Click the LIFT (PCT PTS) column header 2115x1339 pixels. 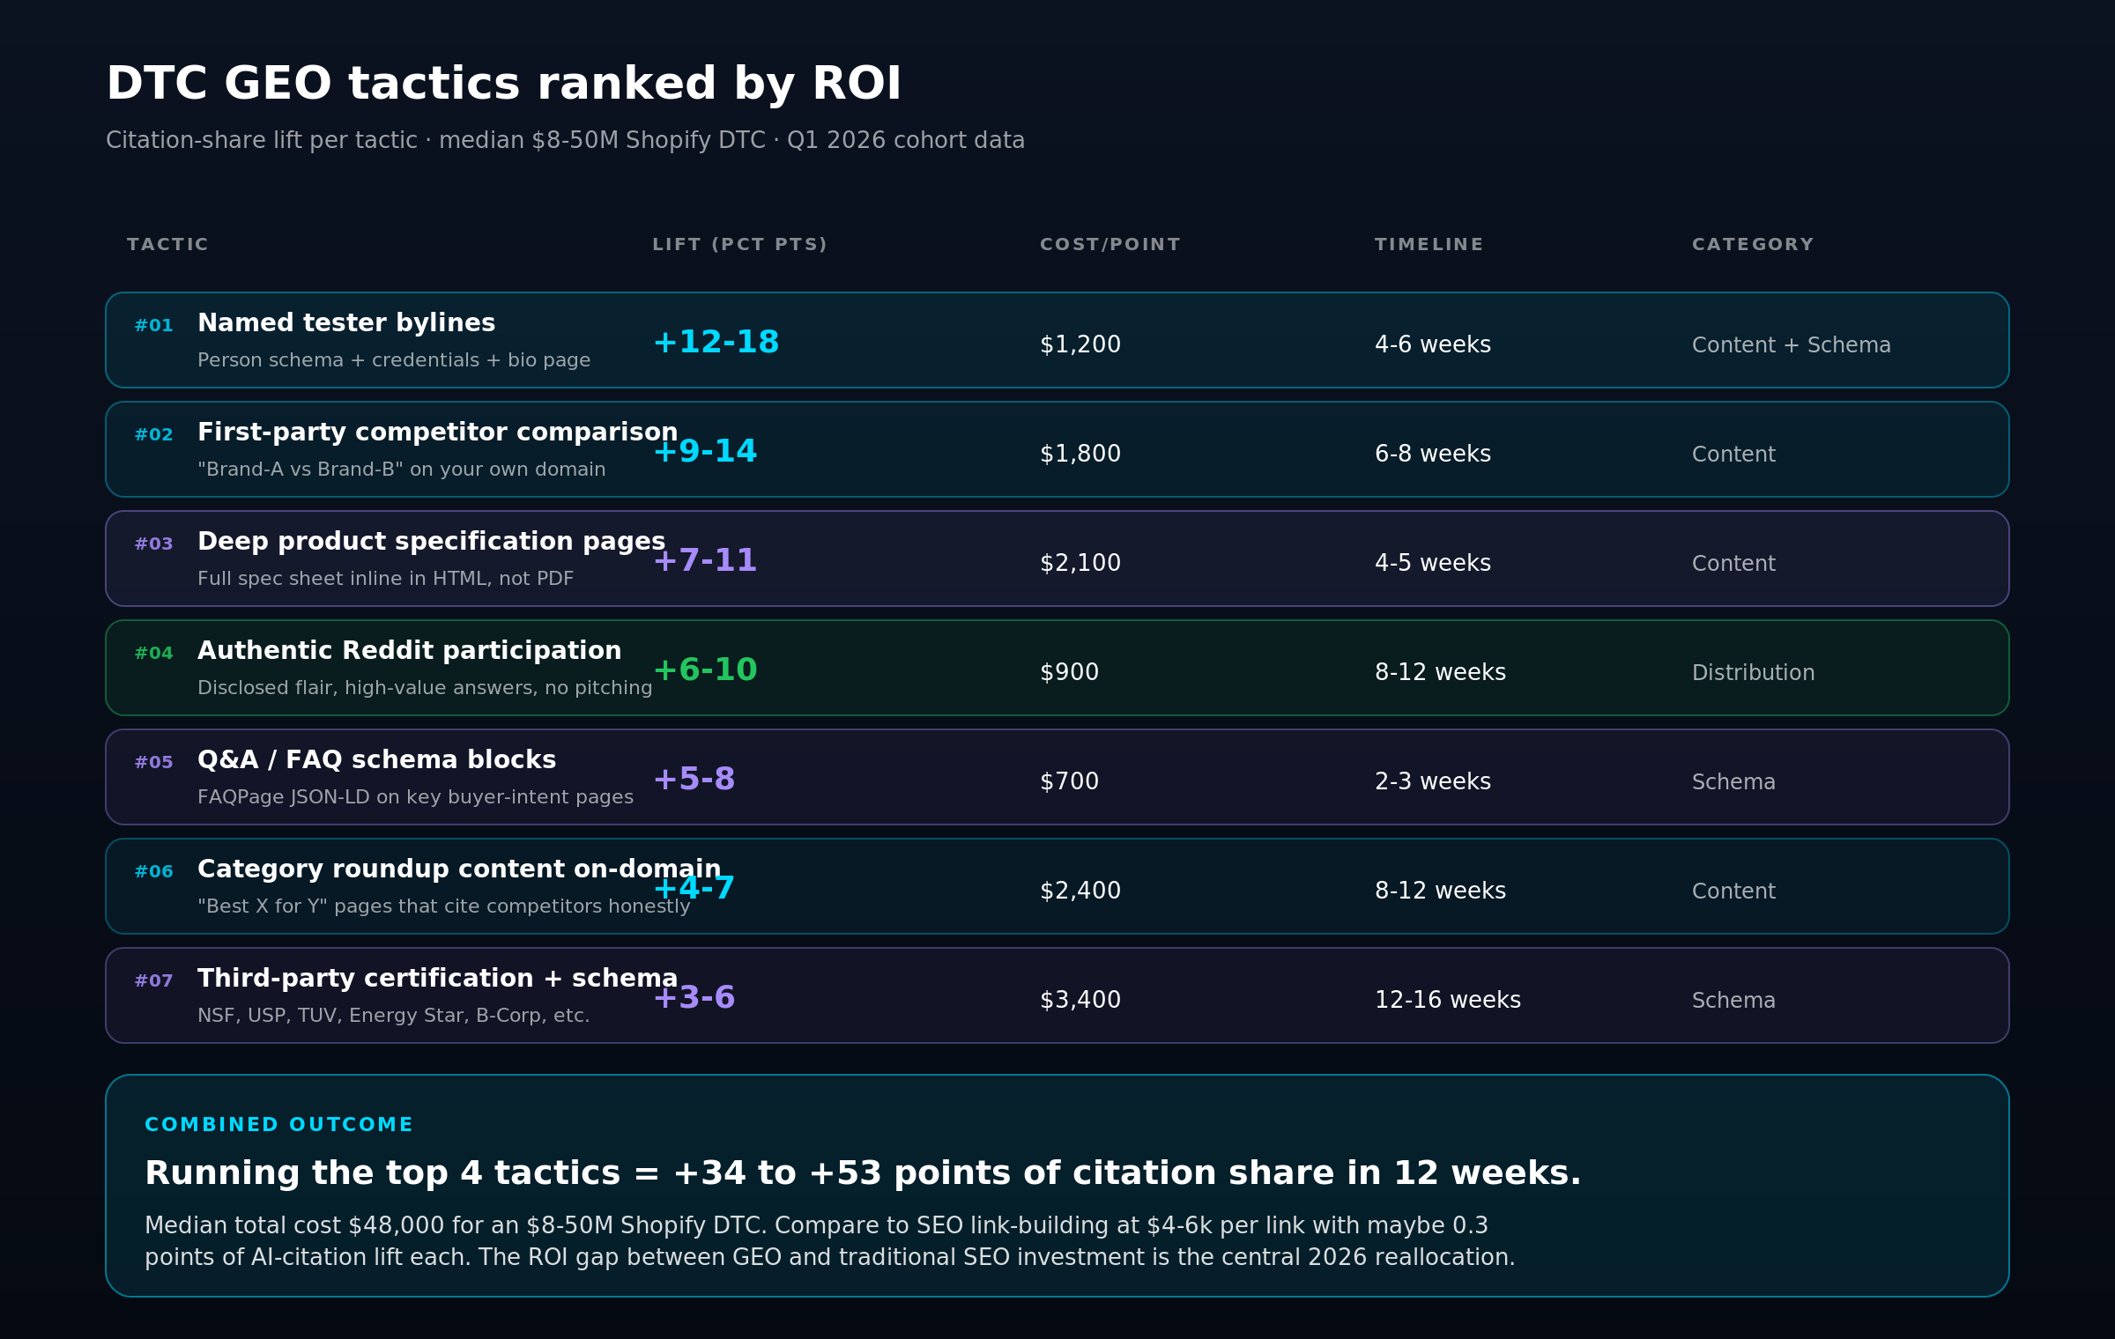pyautogui.click(x=739, y=245)
